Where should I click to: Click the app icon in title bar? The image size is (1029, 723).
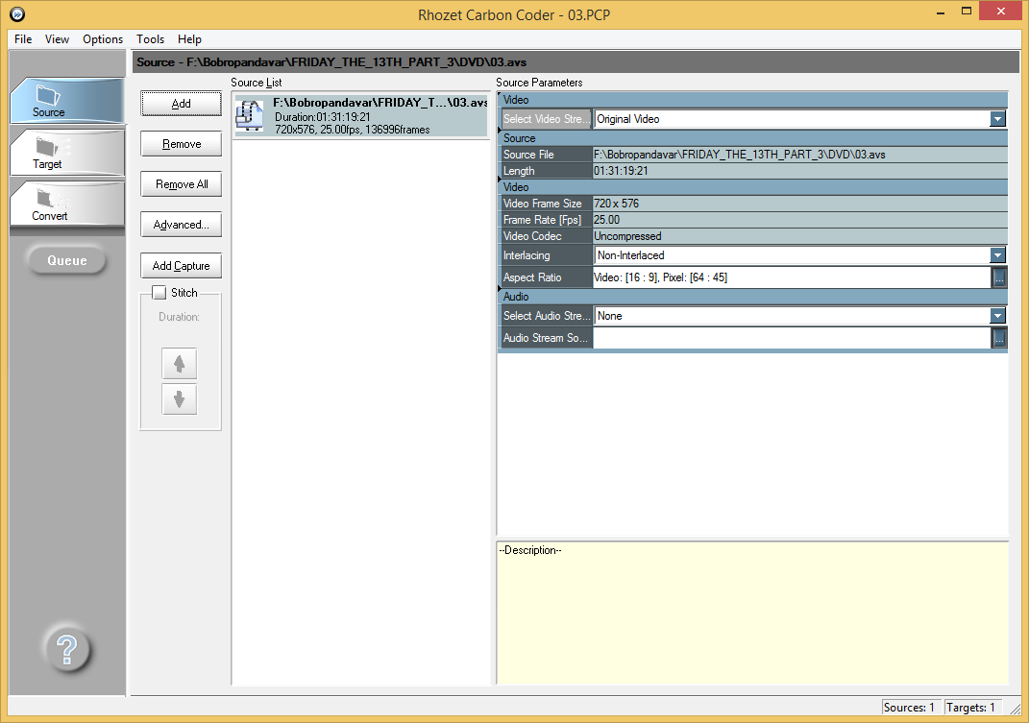point(16,14)
